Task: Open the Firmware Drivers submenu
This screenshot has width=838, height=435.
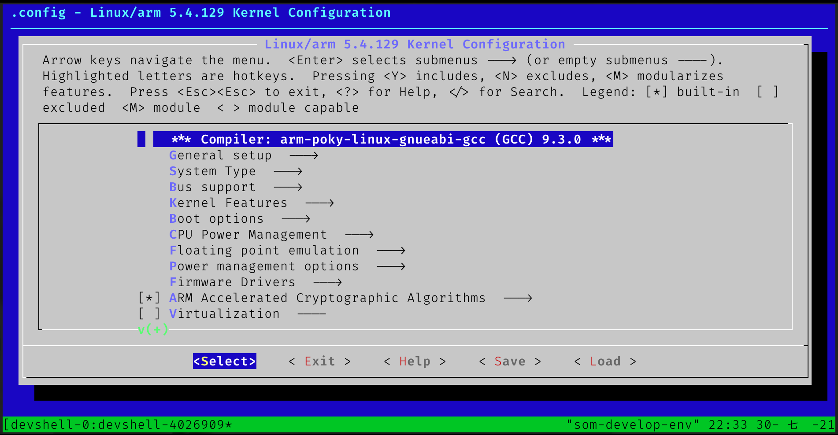Action: (x=256, y=282)
